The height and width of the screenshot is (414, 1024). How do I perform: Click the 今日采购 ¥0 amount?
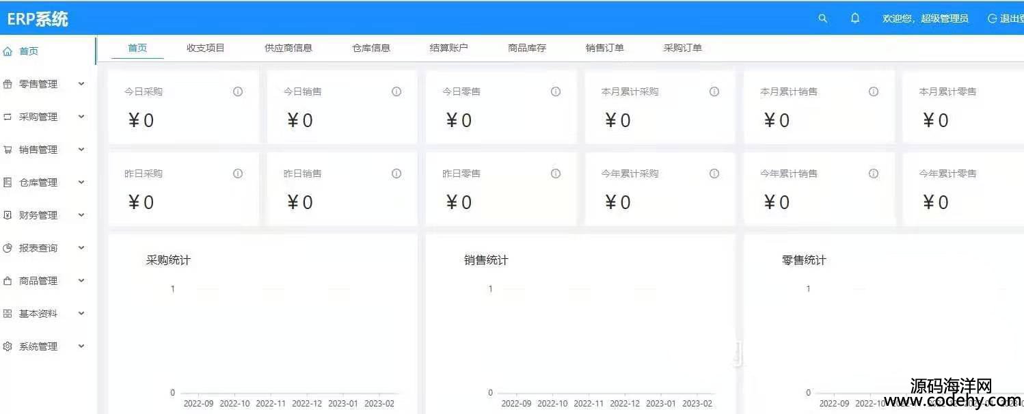141,121
